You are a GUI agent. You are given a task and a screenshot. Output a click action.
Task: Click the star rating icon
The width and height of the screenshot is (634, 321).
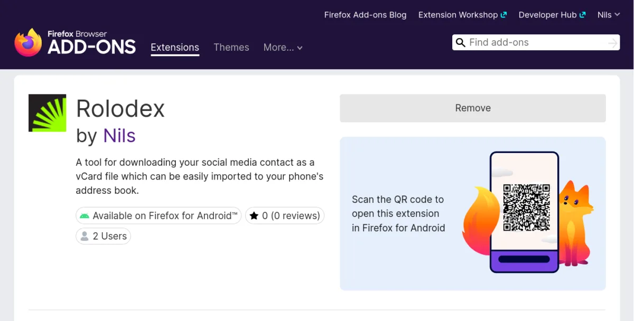click(x=254, y=215)
